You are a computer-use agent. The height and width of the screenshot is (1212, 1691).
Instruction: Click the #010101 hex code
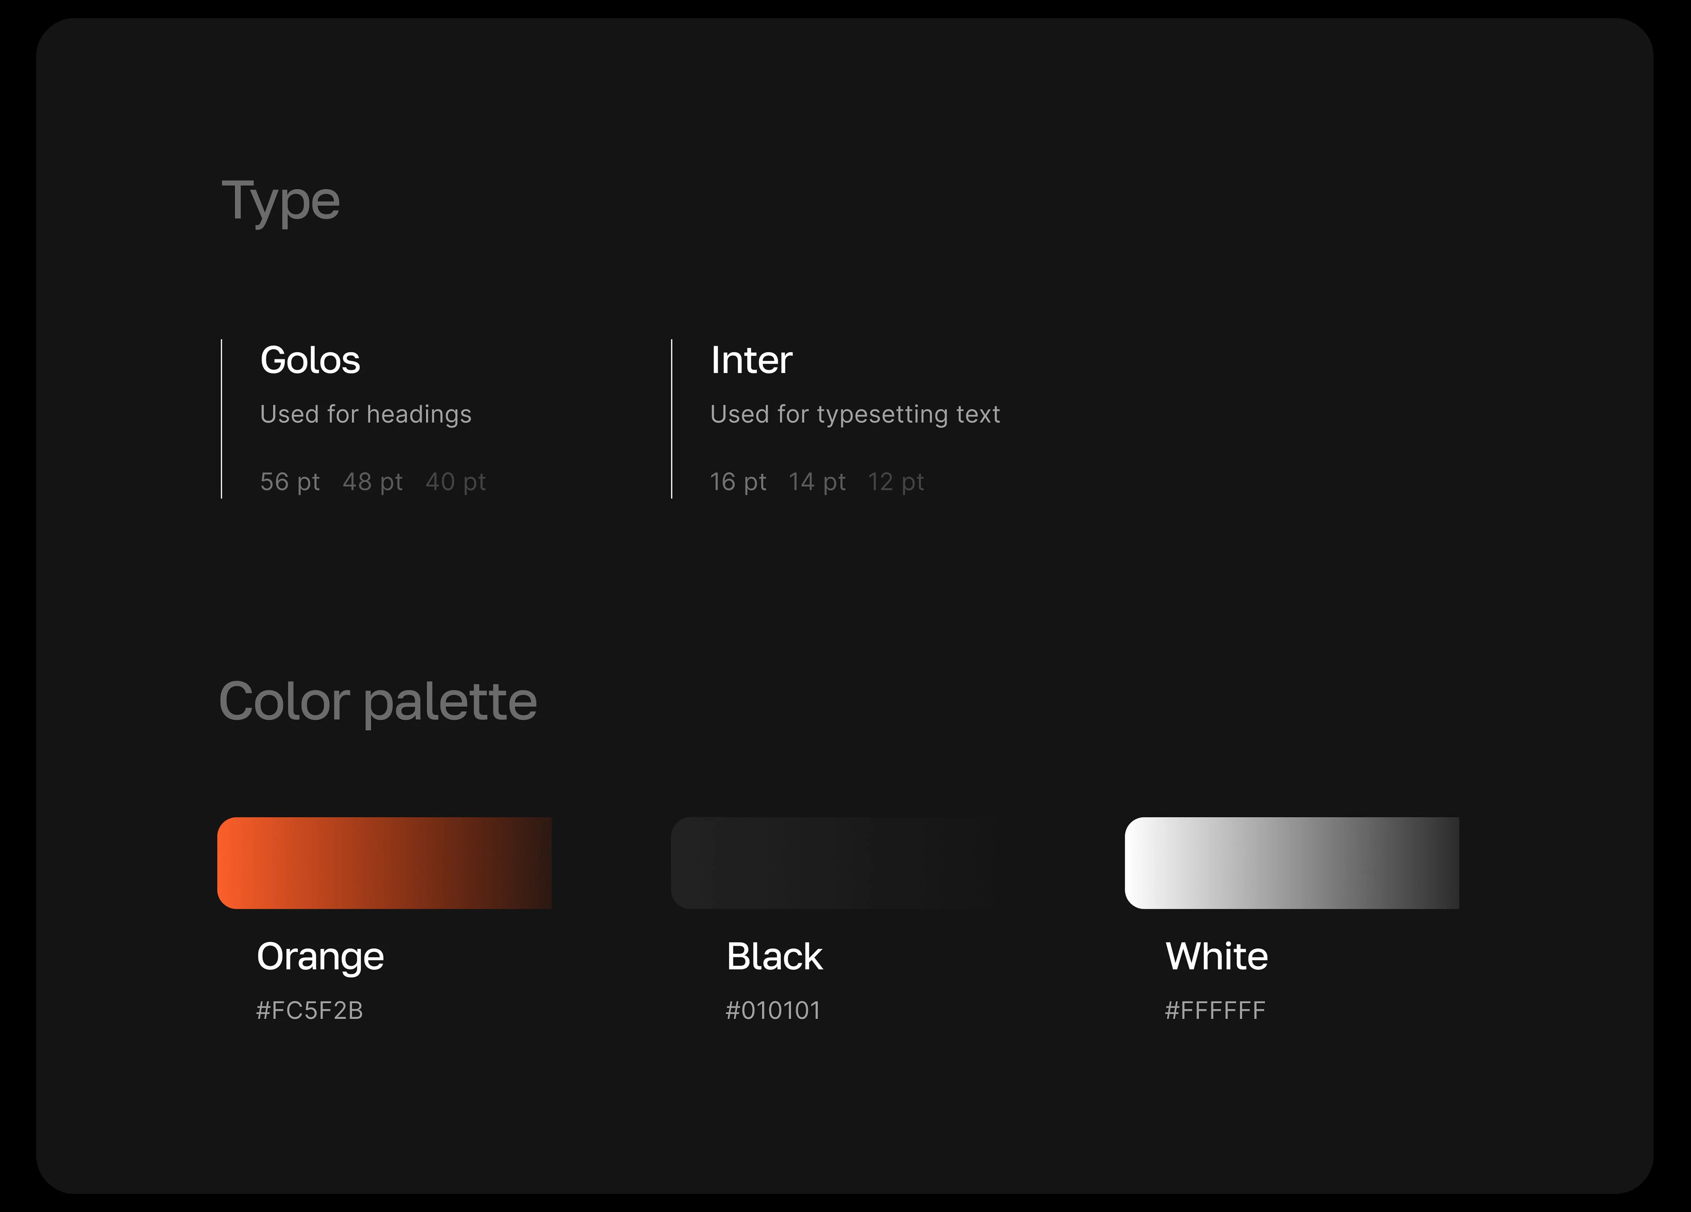pyautogui.click(x=772, y=1011)
